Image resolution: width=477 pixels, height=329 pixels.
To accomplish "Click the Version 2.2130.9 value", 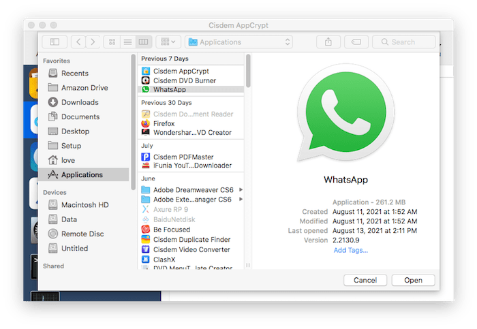I will click(x=346, y=240).
